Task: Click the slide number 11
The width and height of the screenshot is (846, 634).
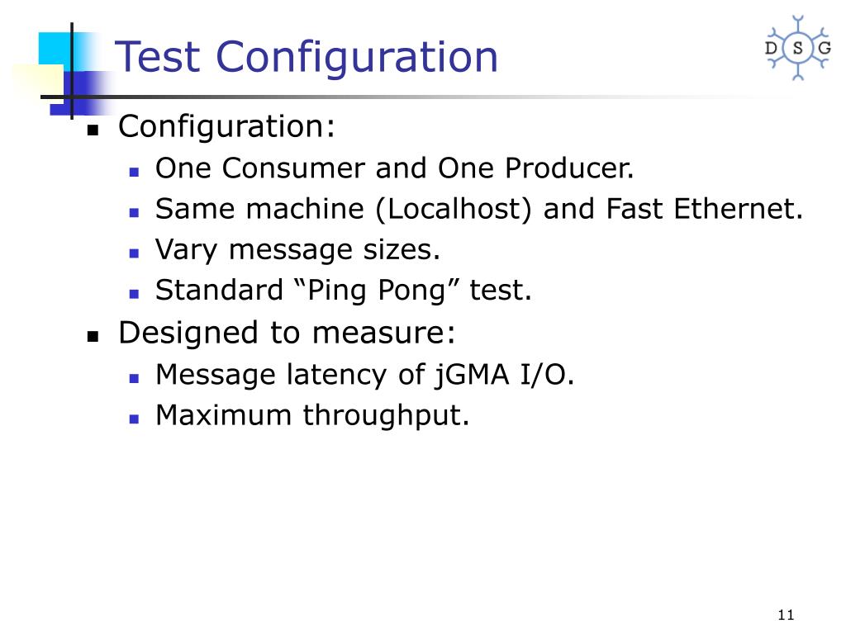Action: pyautogui.click(x=787, y=614)
